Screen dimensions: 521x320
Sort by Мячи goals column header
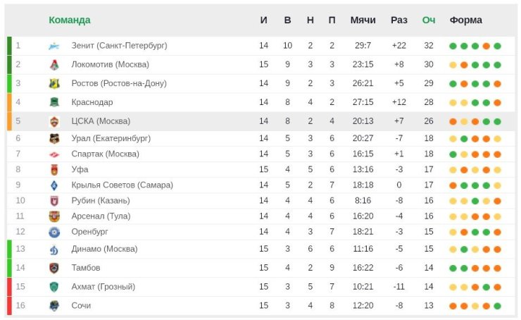[x=363, y=20]
